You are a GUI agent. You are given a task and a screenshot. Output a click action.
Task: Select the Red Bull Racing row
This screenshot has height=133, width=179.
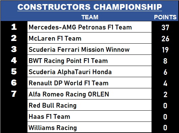pyautogui.click(x=89, y=105)
